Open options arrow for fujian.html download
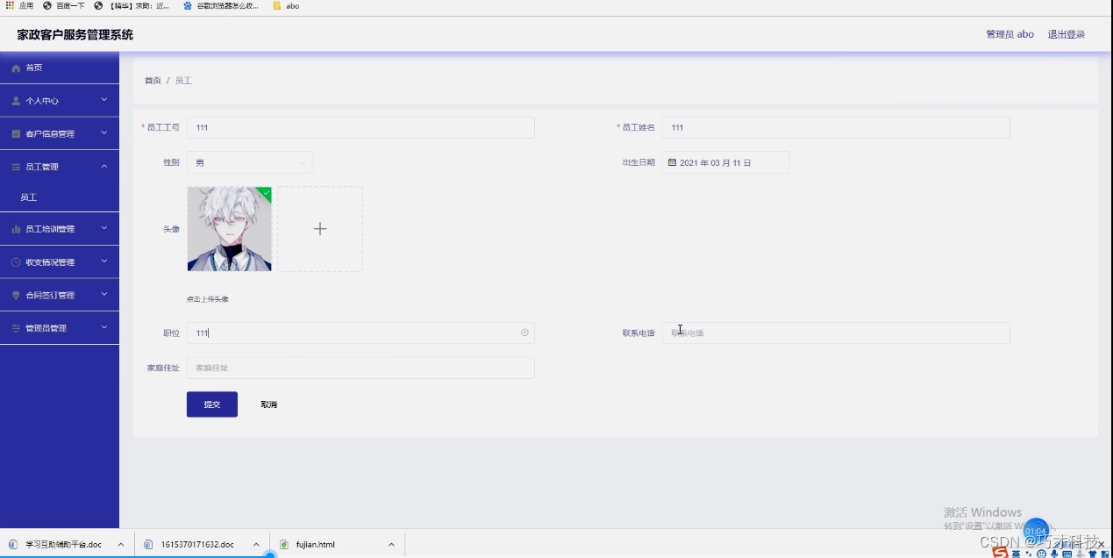The image size is (1113, 558). point(391,544)
